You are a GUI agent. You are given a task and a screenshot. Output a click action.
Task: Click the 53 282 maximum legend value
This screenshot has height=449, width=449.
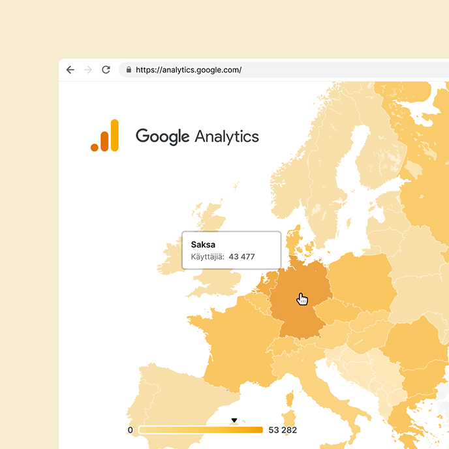coord(283,430)
